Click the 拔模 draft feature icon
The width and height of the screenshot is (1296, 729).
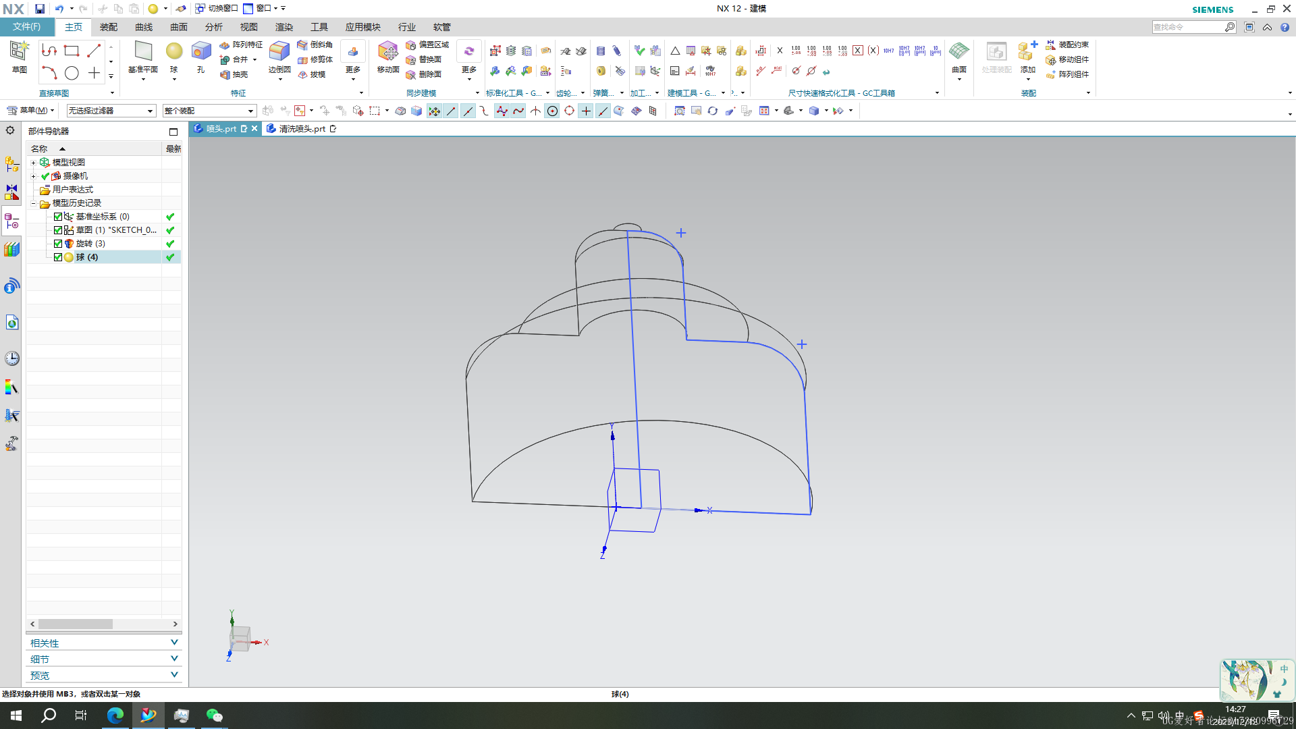[x=312, y=74]
